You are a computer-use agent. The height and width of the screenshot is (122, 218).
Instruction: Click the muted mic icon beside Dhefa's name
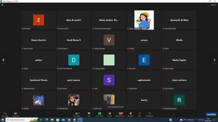[x=163, y=48]
